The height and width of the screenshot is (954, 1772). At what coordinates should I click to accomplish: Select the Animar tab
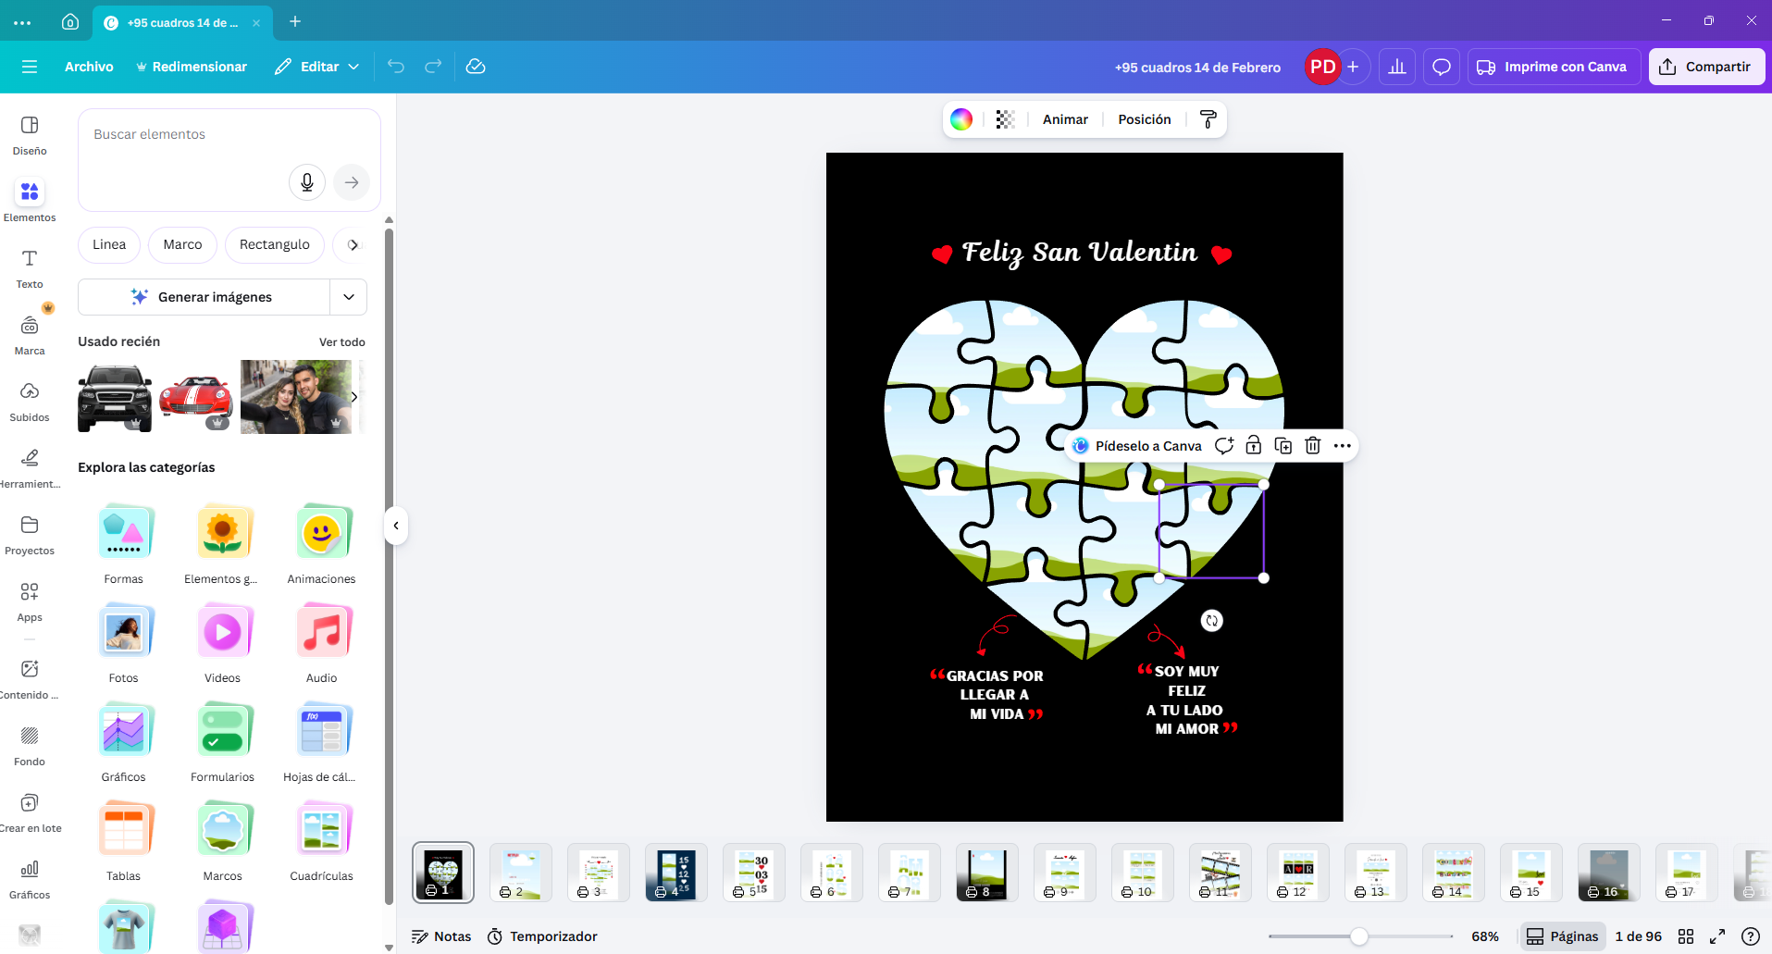[x=1065, y=118]
